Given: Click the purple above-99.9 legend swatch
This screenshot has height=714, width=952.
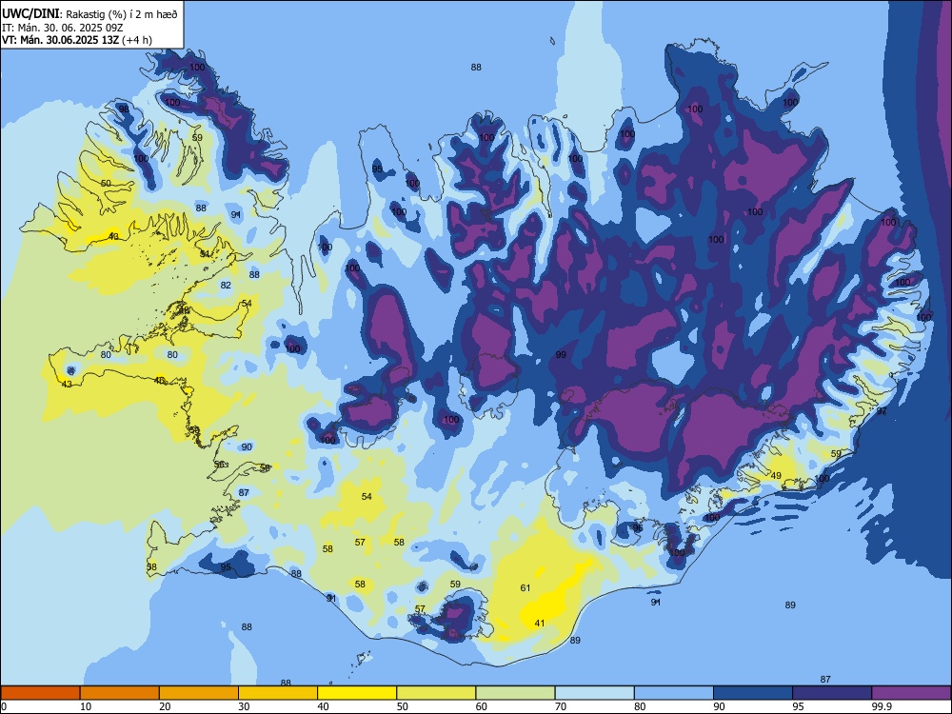Looking at the screenshot, I should point(911,693).
